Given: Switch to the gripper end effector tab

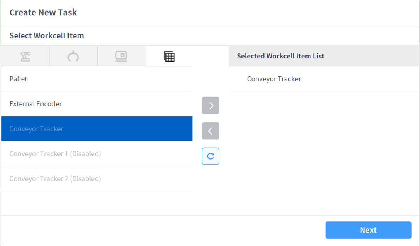Looking at the screenshot, I should pyautogui.click(x=73, y=56).
